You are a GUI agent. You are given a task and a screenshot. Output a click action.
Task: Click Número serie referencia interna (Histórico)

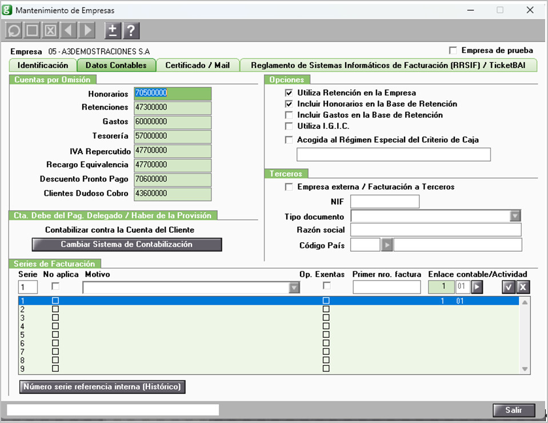click(x=102, y=386)
